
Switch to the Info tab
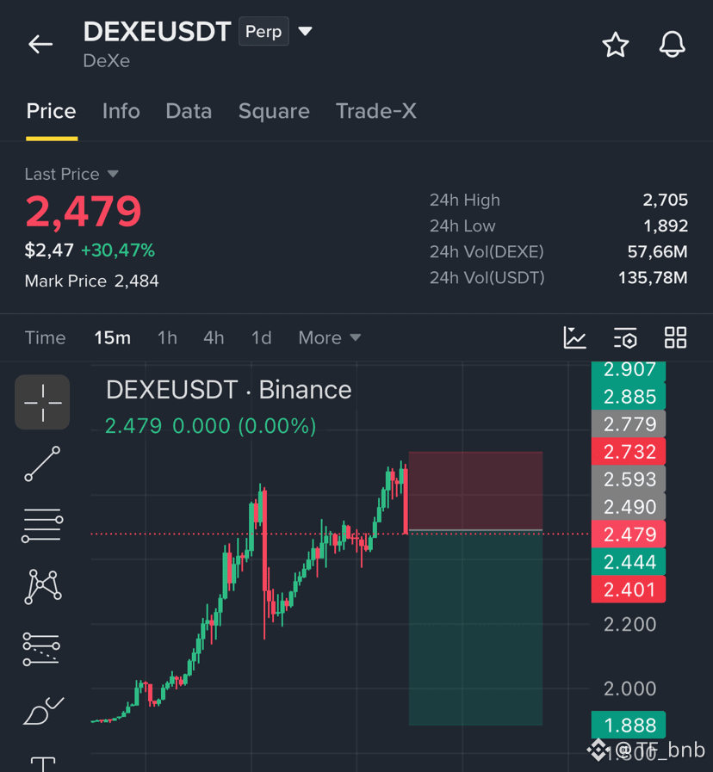click(121, 111)
